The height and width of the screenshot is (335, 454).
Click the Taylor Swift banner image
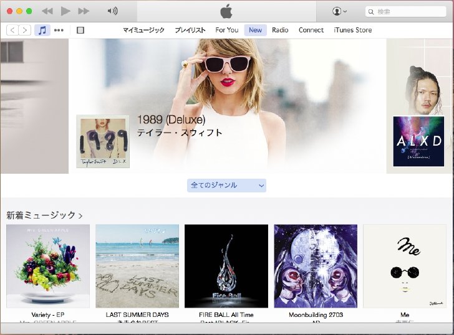[x=228, y=106]
